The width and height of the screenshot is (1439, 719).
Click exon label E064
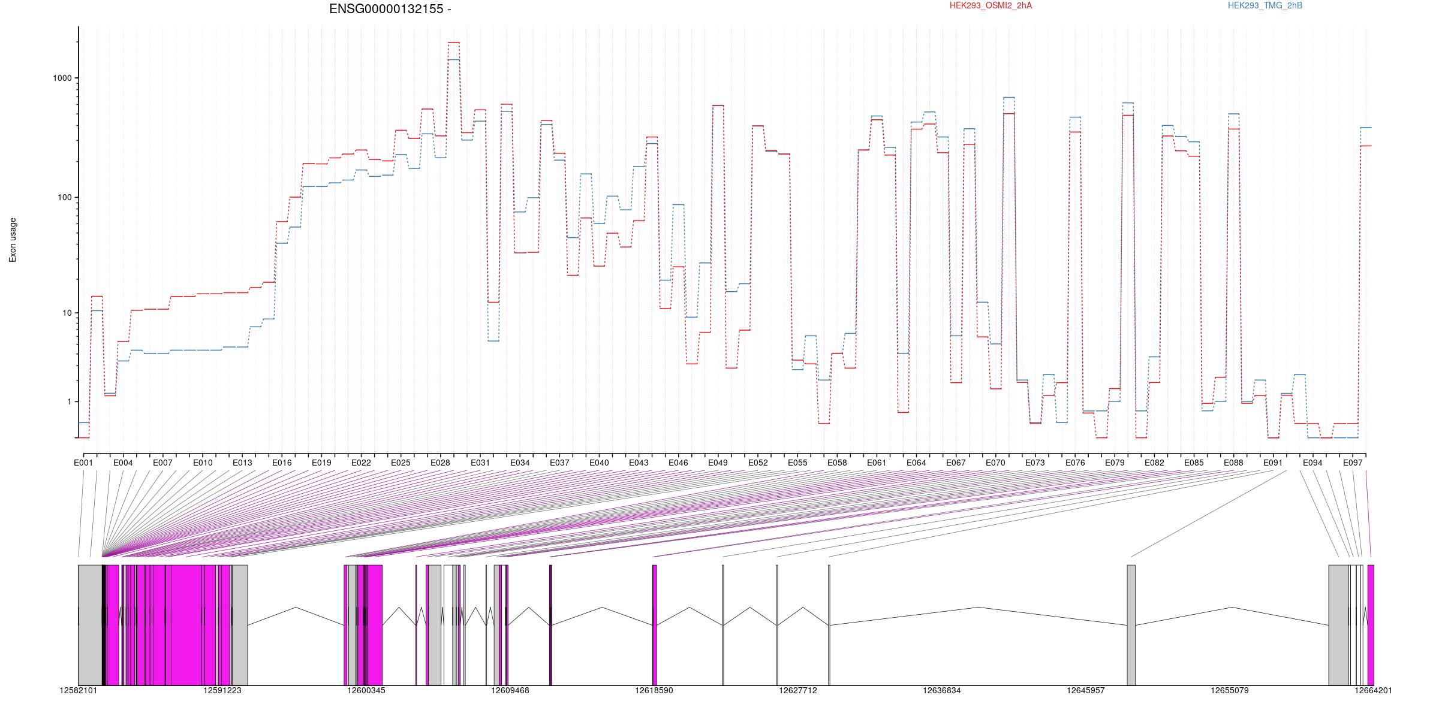pyautogui.click(x=916, y=463)
